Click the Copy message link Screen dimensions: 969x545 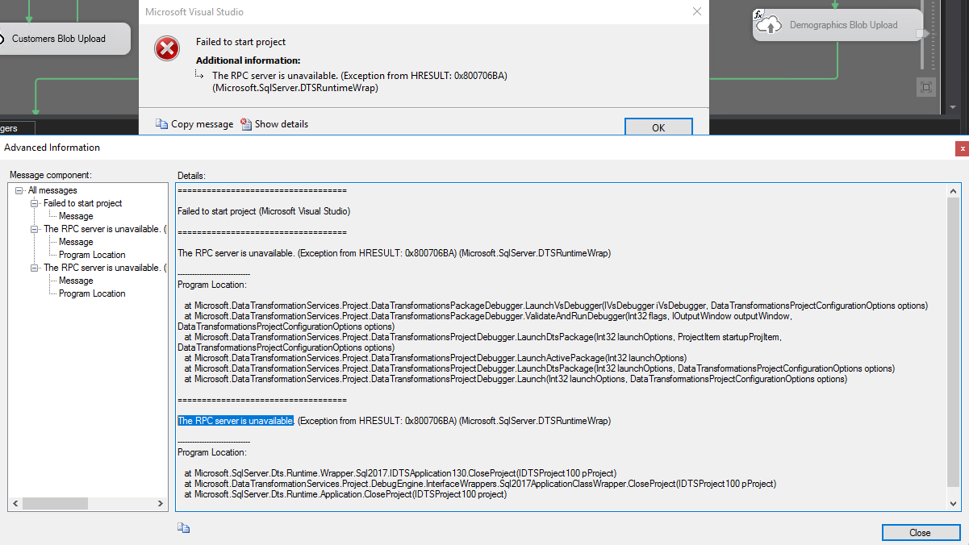pyautogui.click(x=202, y=124)
